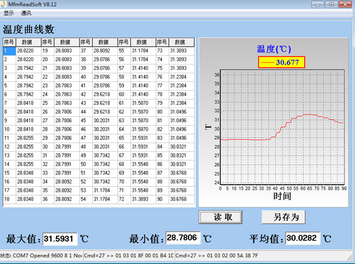Click the 另存为 button
This screenshot has width=355, height=264.
[282, 217]
